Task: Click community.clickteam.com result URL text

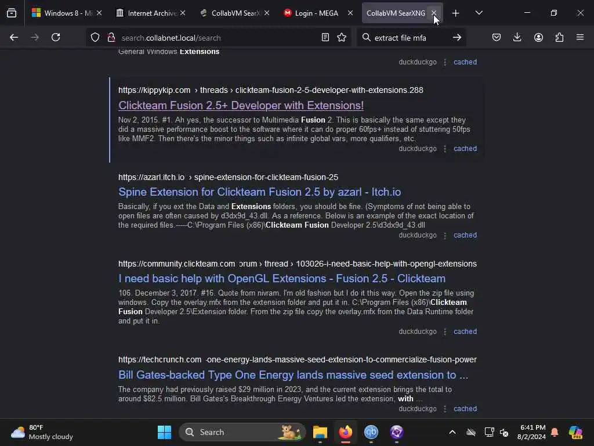Action: click(x=298, y=264)
